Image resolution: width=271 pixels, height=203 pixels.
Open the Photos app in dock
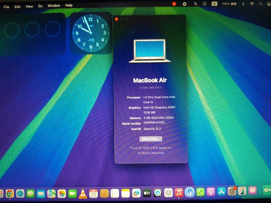click(x=61, y=193)
